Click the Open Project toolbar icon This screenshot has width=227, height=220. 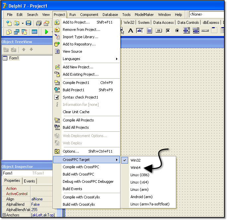[46, 23]
